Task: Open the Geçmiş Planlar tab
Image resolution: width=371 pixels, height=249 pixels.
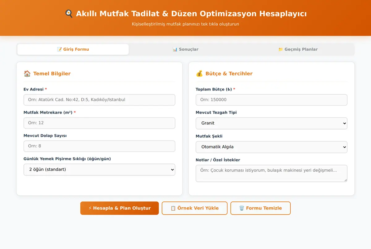Action: click(x=298, y=49)
